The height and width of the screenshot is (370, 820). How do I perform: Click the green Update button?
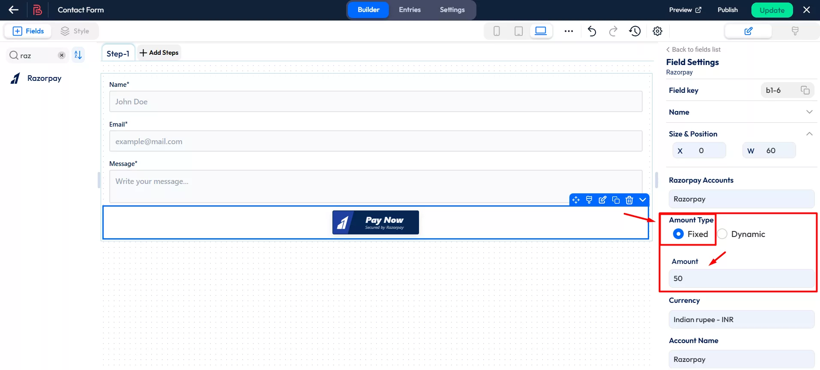772,10
